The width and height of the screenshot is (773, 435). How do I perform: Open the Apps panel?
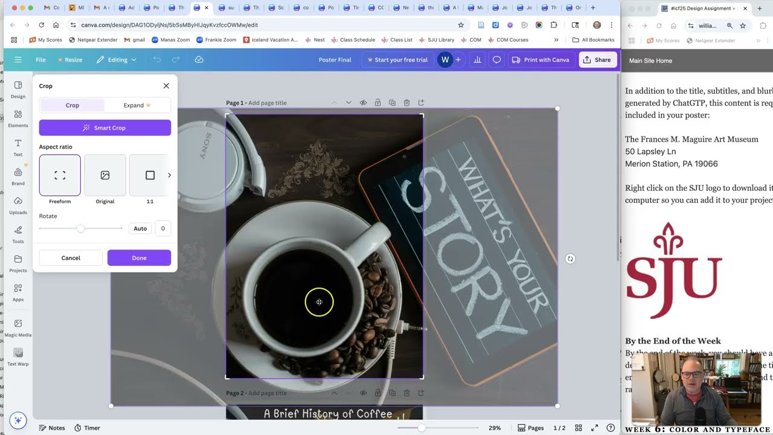tap(18, 292)
